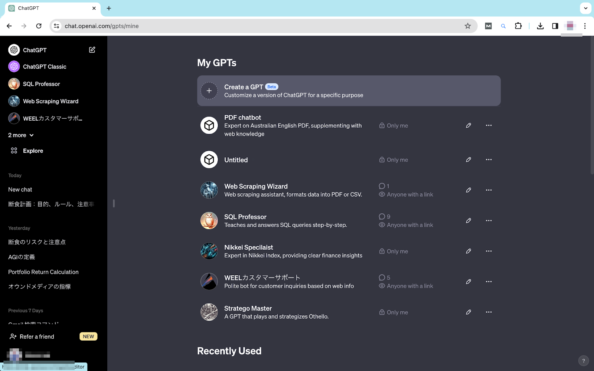Edit the Web Scraping Wizard GPT
This screenshot has width=594, height=371.
469,190
